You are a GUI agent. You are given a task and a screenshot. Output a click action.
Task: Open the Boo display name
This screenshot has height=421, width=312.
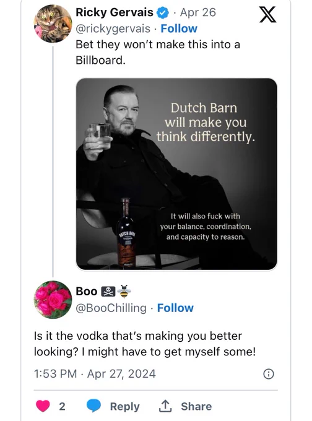tap(87, 292)
